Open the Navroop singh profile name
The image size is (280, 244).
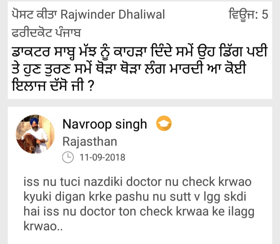pos(105,124)
